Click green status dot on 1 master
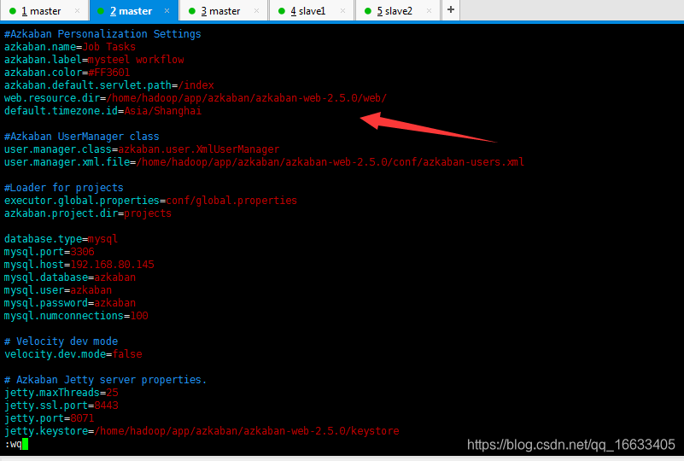 [x=13, y=11]
